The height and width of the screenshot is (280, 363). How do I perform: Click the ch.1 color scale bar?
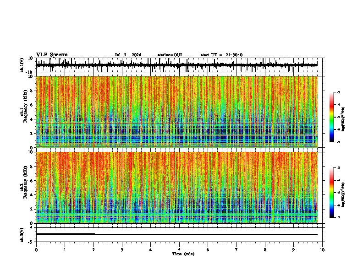pyautogui.click(x=332, y=117)
